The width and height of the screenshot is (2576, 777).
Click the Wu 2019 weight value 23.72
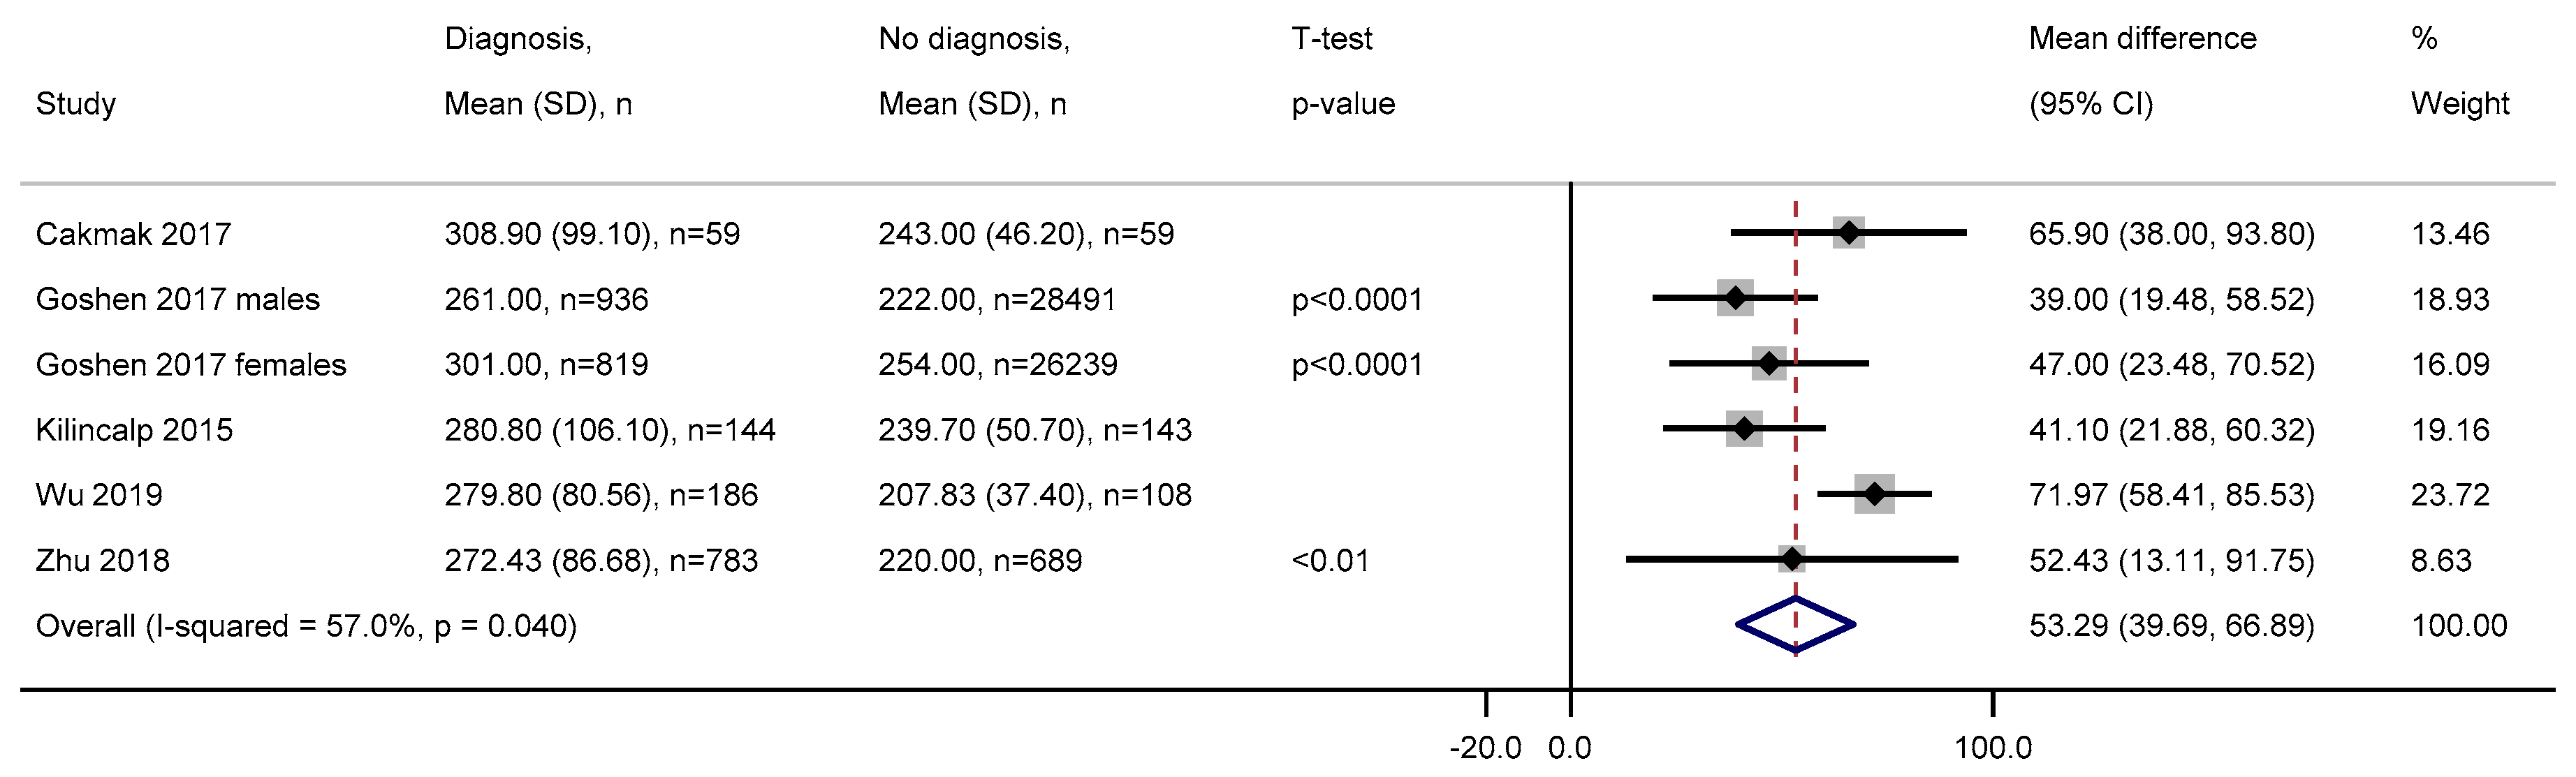(2449, 495)
